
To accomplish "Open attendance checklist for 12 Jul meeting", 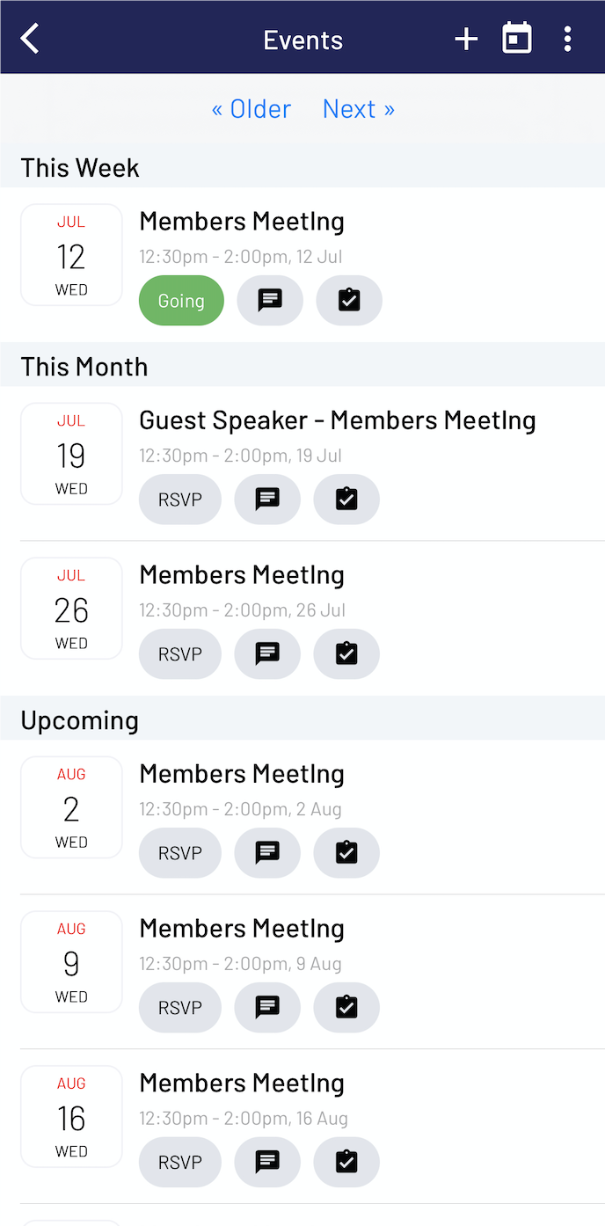I will pyautogui.click(x=349, y=300).
